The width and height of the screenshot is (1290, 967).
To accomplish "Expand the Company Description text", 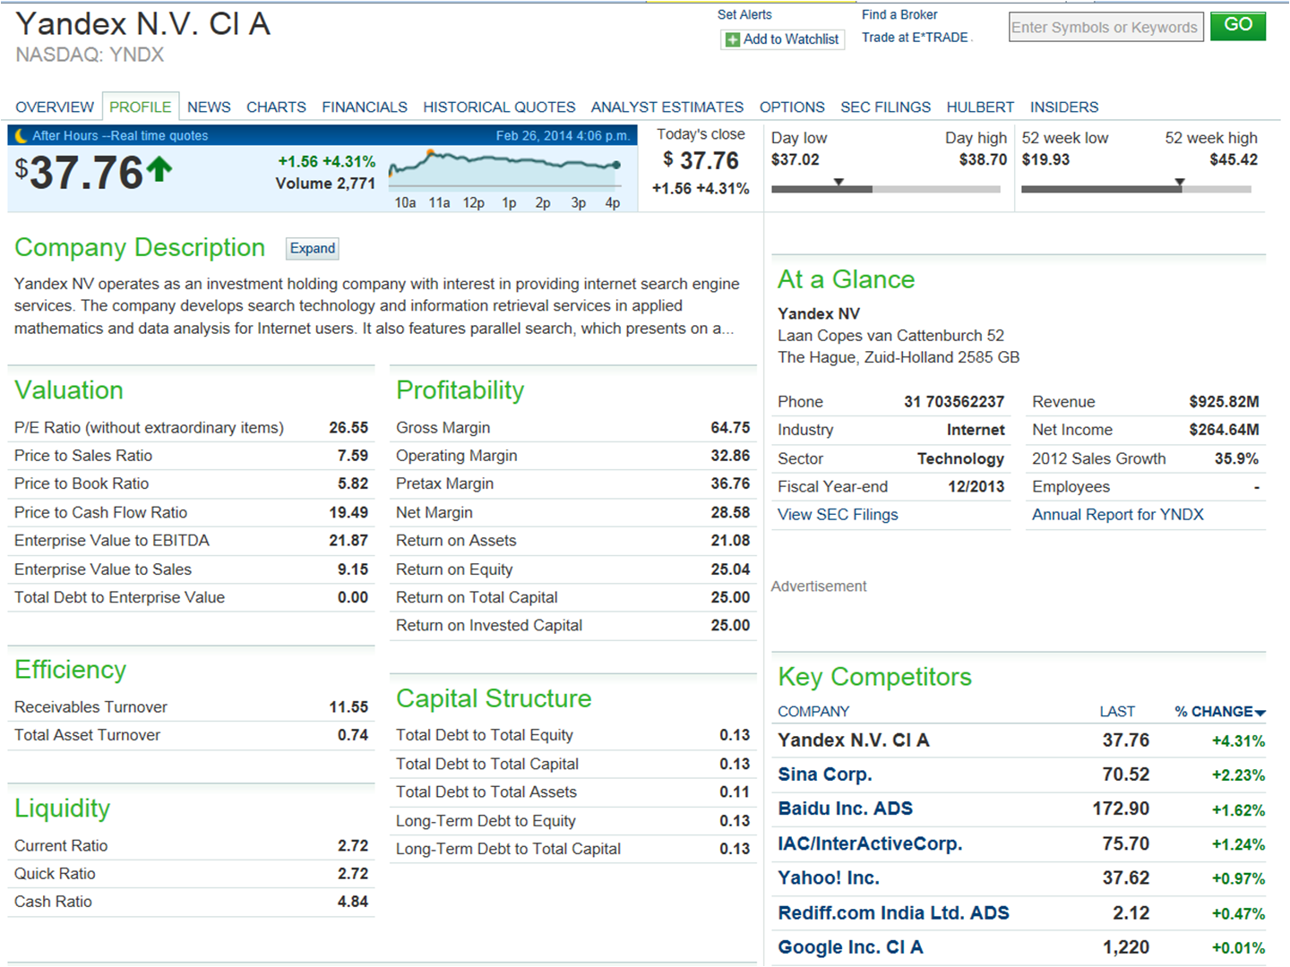I will (x=312, y=248).
